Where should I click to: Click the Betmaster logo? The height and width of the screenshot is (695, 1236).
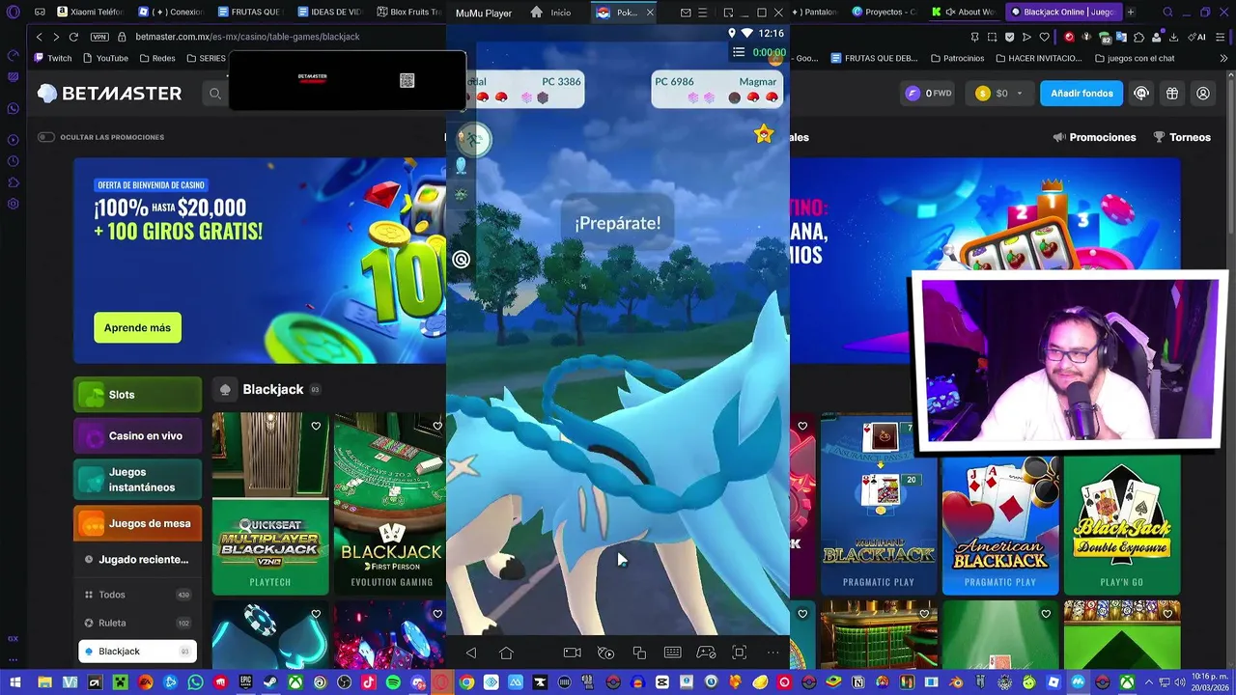pyautogui.click(x=109, y=94)
